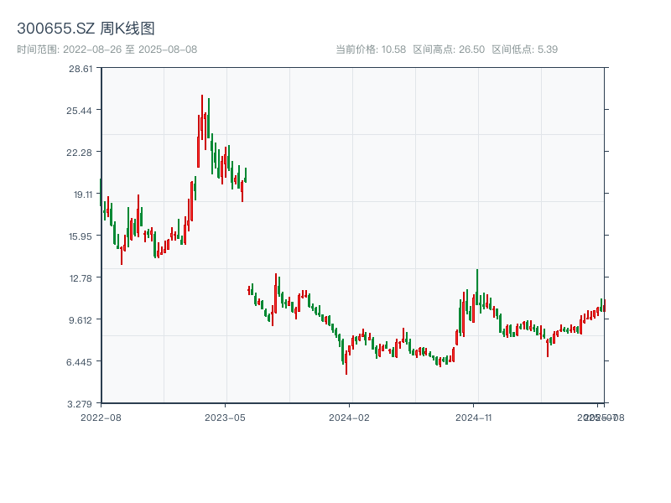
Task: Click the 28.61 y-axis tick label
Action: click(81, 69)
